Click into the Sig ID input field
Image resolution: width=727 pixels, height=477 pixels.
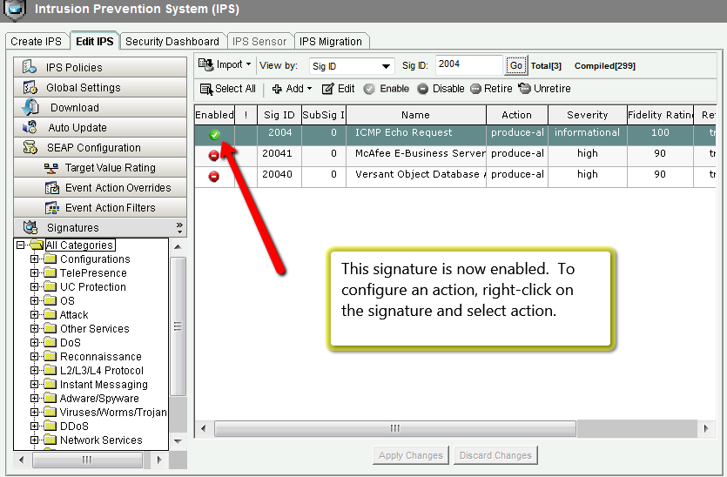point(468,65)
